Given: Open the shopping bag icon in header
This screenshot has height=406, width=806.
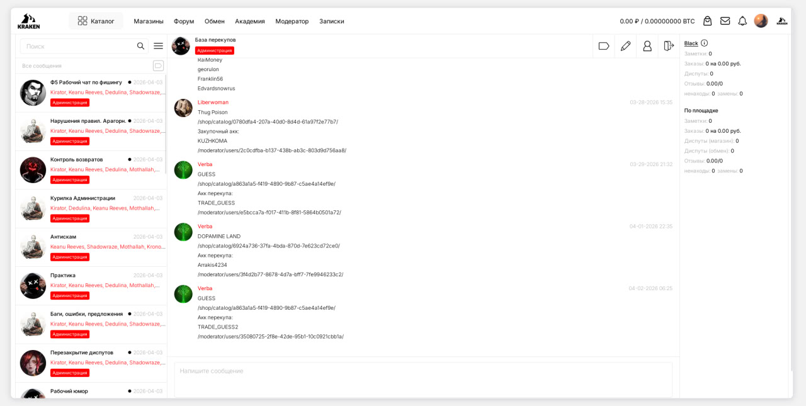Looking at the screenshot, I should [x=707, y=21].
